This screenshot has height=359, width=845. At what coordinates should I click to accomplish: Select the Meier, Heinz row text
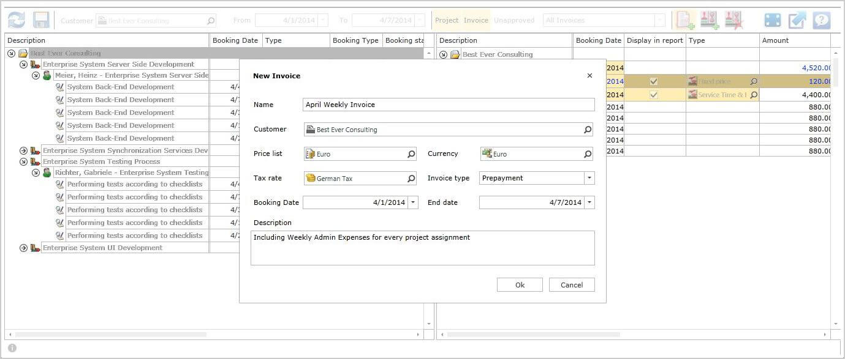tap(132, 75)
